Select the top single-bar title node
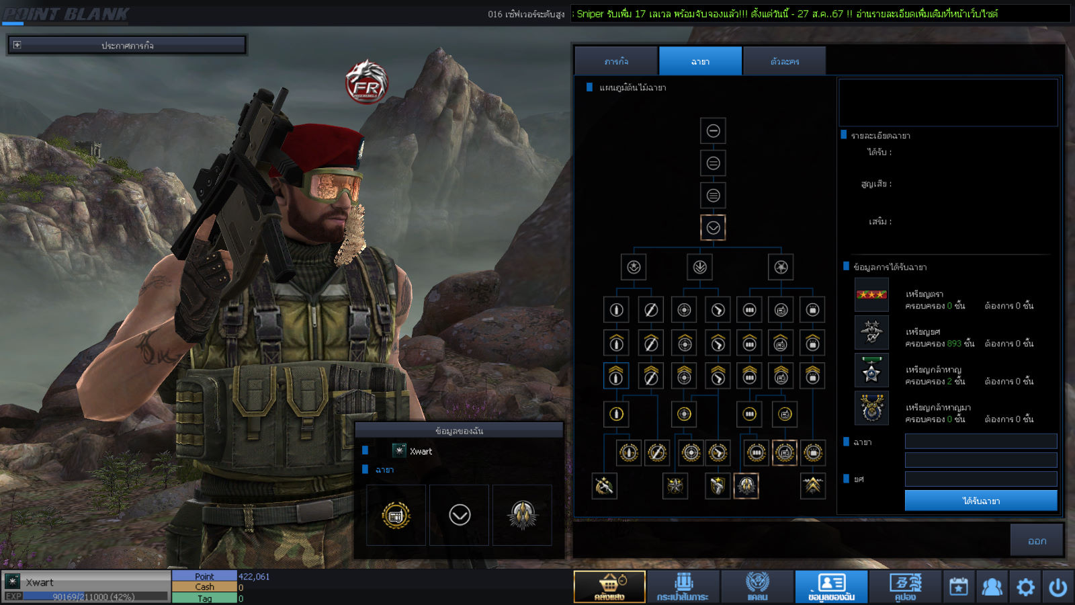The image size is (1075, 605). 713,131
